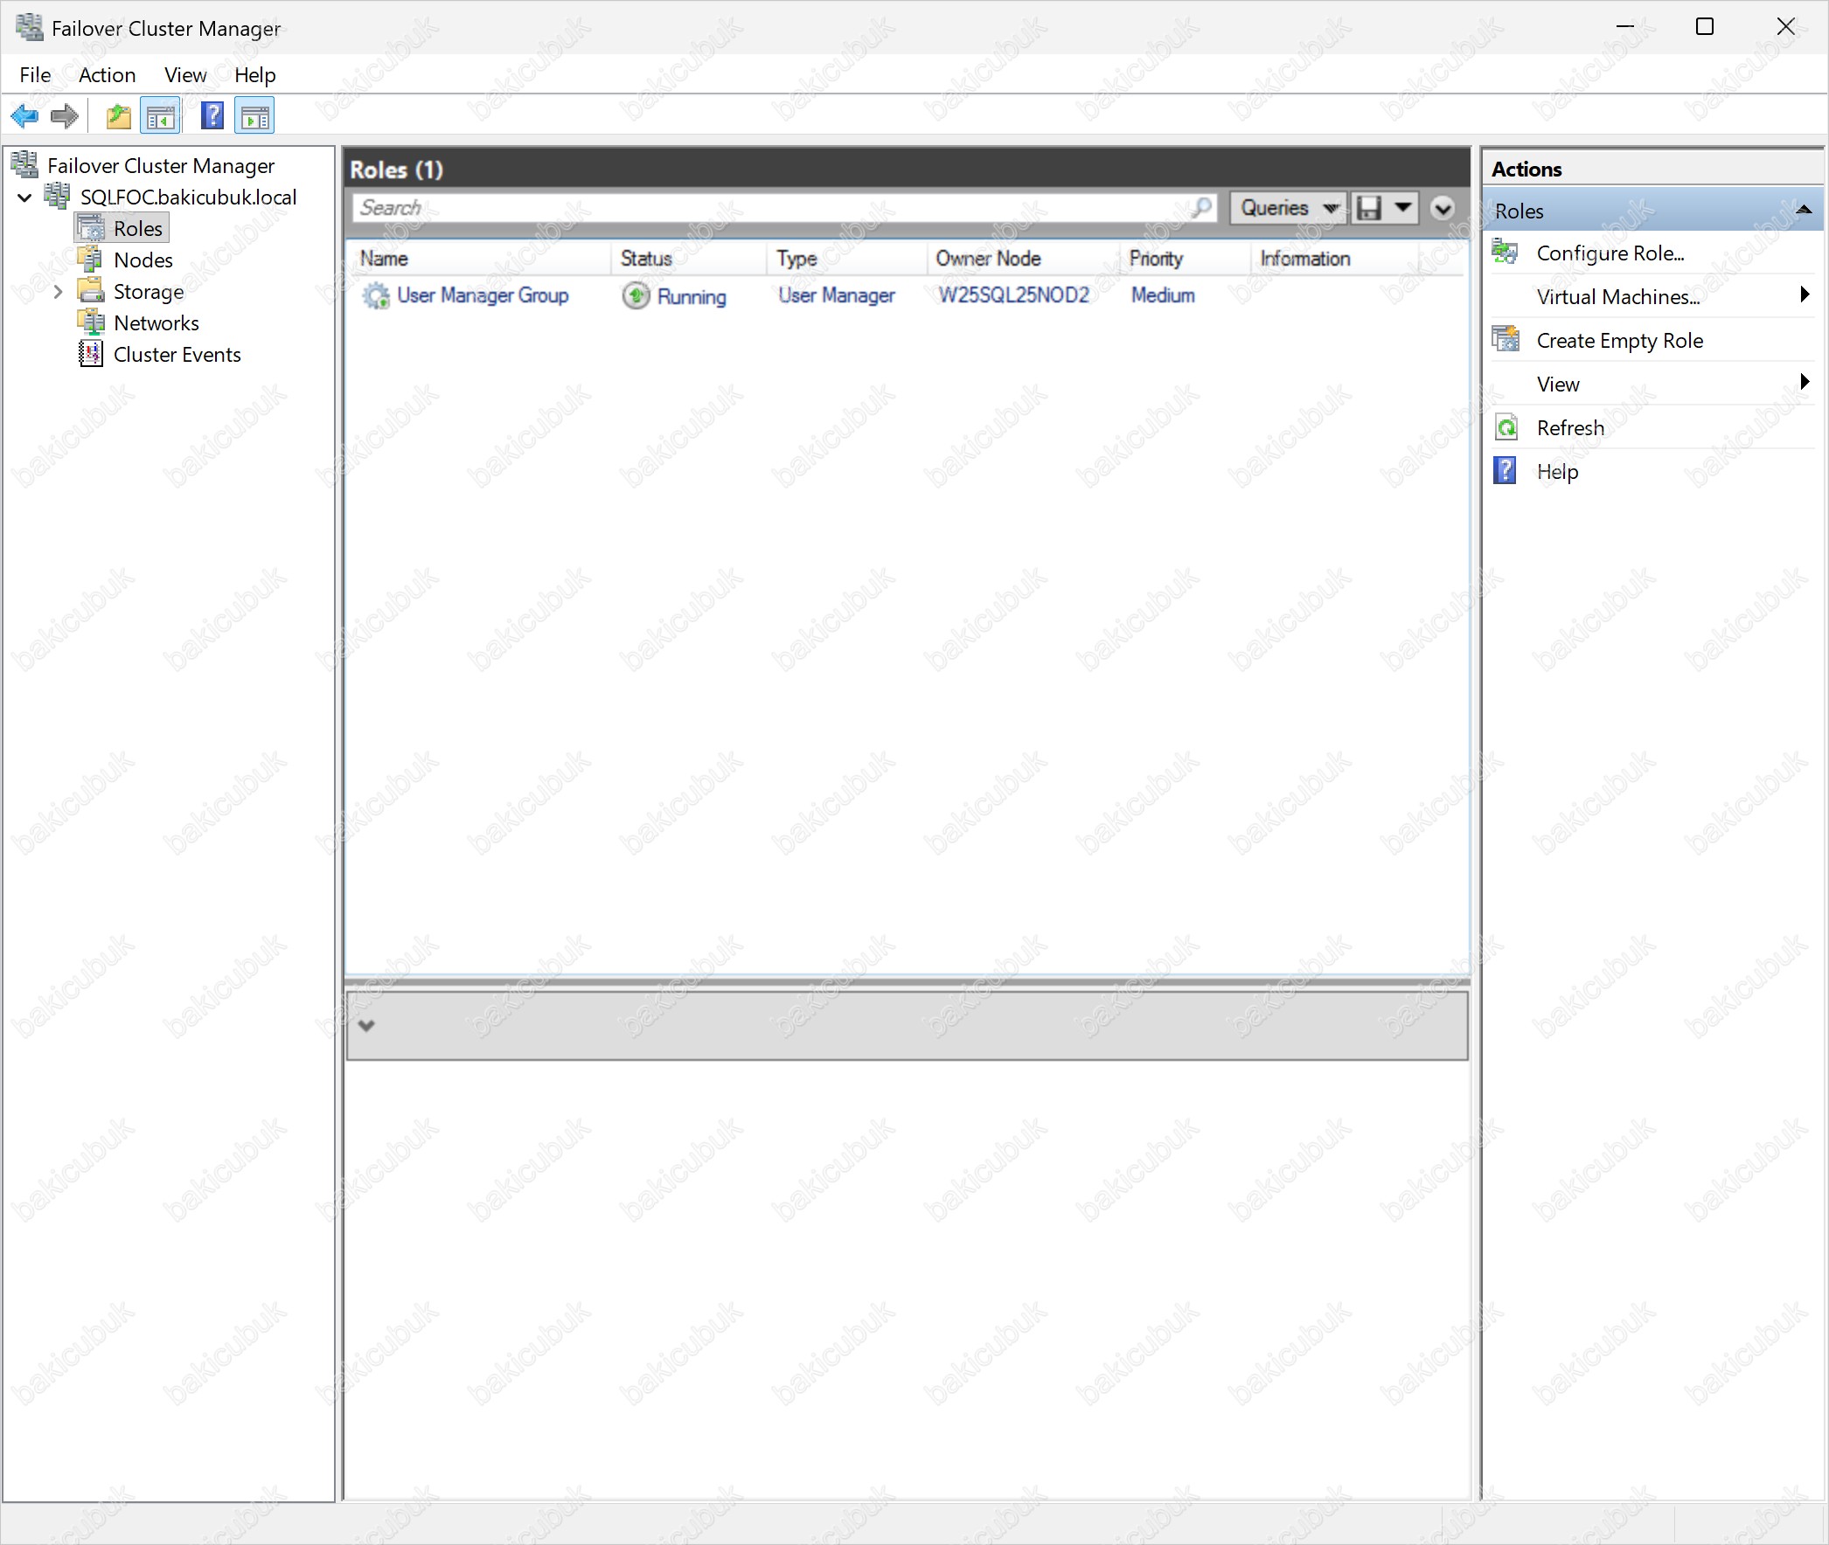1829x1545 pixels.
Task: Open the Queries dropdown
Action: point(1288,208)
